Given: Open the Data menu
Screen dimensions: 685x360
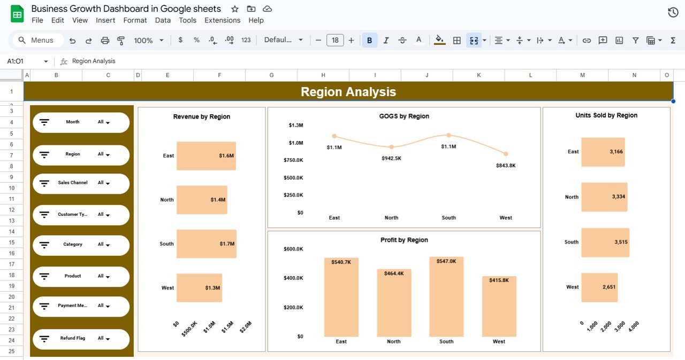Looking at the screenshot, I should pos(163,20).
